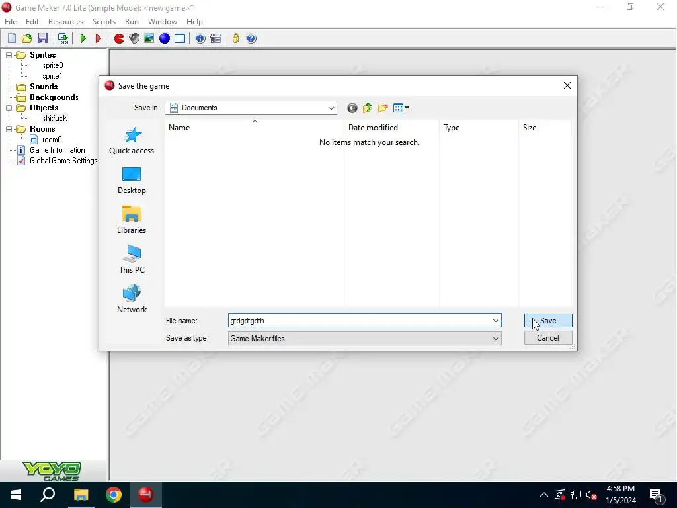Click the New game toolbar icon
Image resolution: width=677 pixels, height=508 pixels.
tap(12, 38)
